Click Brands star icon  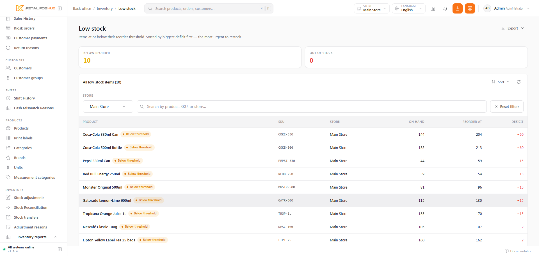8,158
